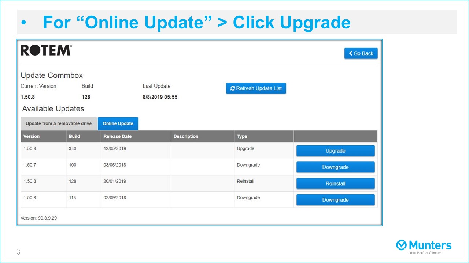Screen dimensions: 469x263
Task: Click the Release Date column header
Action: pyautogui.click(x=117, y=136)
